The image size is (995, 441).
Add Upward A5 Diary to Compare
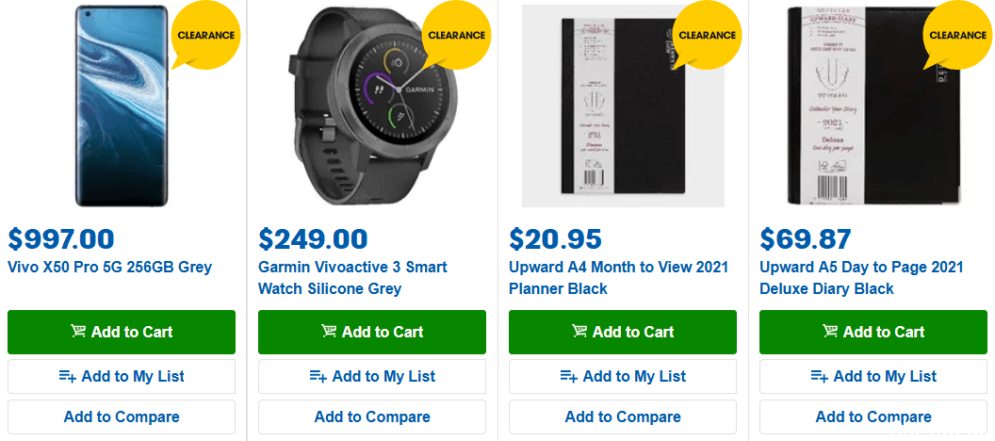873,416
